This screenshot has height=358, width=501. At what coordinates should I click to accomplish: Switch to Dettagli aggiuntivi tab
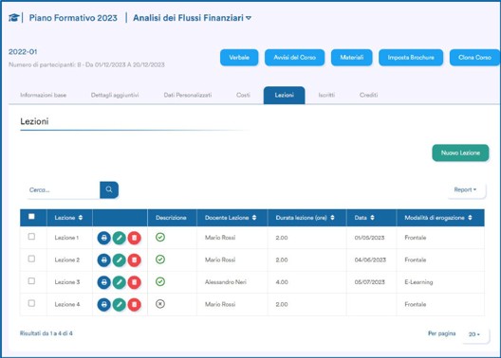tap(115, 95)
